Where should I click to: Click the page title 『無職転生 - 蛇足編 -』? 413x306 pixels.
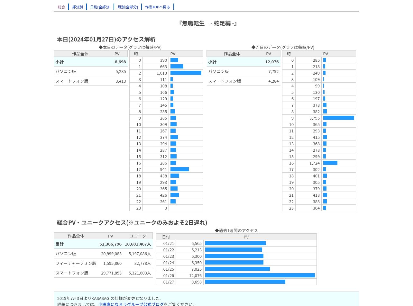[x=208, y=23]
